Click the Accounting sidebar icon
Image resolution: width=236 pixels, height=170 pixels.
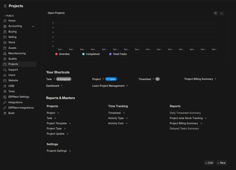[x=5, y=26]
